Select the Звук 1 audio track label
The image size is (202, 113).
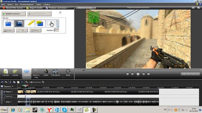[x=9, y=102]
